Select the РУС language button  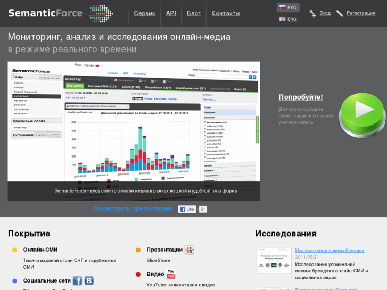[288, 7]
